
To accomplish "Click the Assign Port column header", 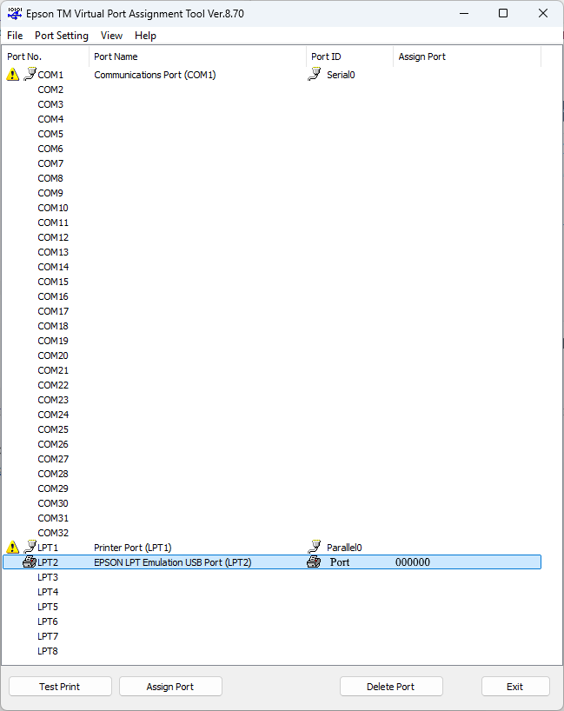I will (467, 56).
